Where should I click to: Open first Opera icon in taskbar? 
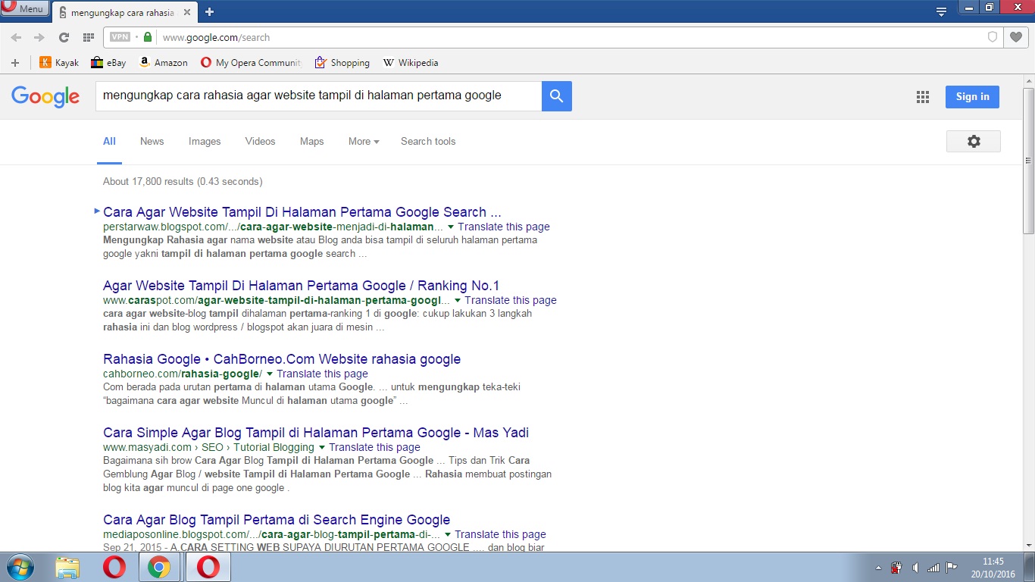[x=114, y=567]
